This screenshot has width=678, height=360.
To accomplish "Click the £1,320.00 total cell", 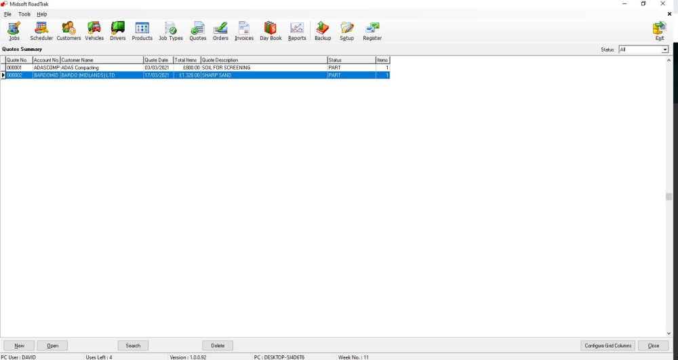I will click(x=187, y=75).
